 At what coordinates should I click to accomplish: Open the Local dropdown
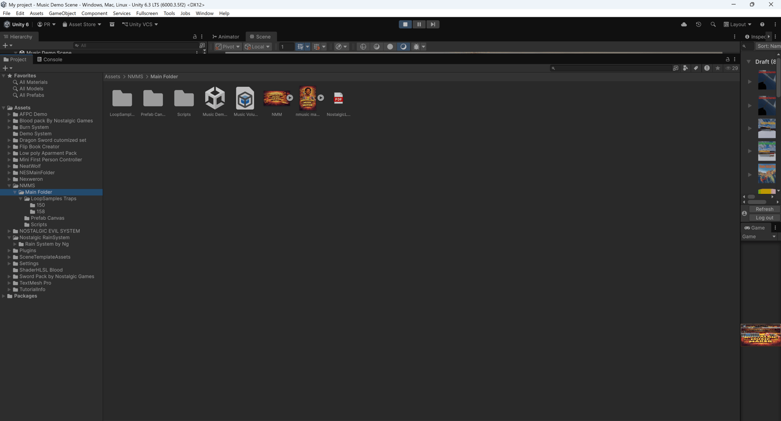(x=257, y=47)
